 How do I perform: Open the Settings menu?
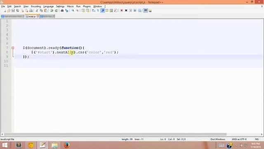pyautogui.click(x=60, y=7)
